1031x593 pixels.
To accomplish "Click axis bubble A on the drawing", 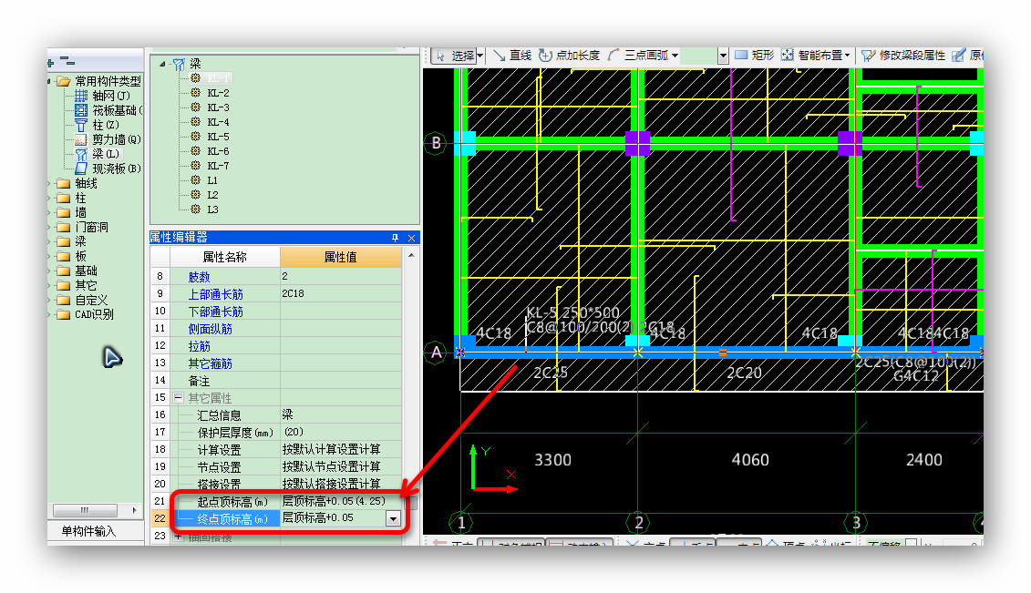I will pos(436,353).
